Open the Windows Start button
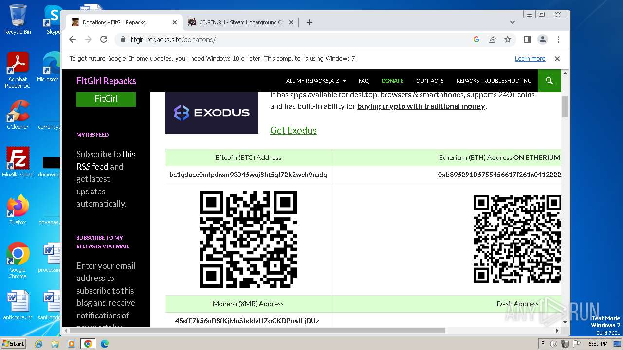Image resolution: width=623 pixels, height=350 pixels. click(13, 343)
